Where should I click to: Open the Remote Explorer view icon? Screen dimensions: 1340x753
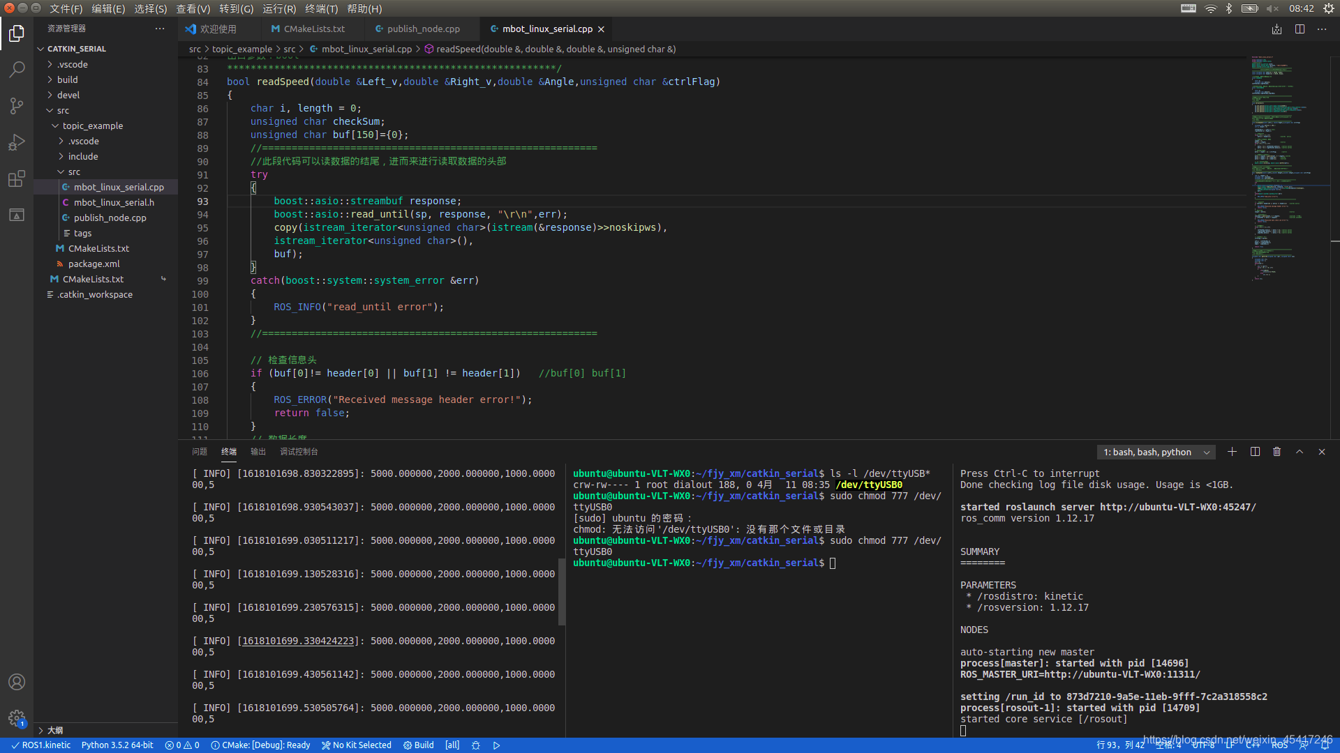click(x=17, y=215)
